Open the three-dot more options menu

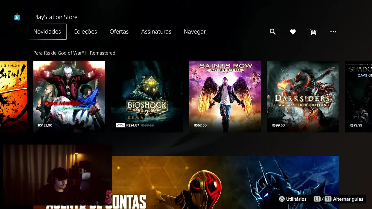[333, 32]
